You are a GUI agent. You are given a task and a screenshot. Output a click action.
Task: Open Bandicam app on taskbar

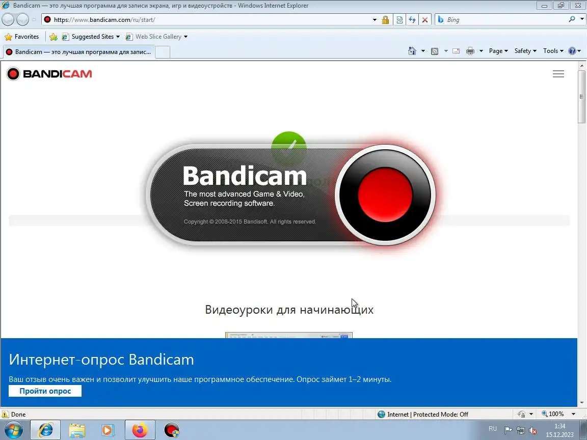pos(172,430)
